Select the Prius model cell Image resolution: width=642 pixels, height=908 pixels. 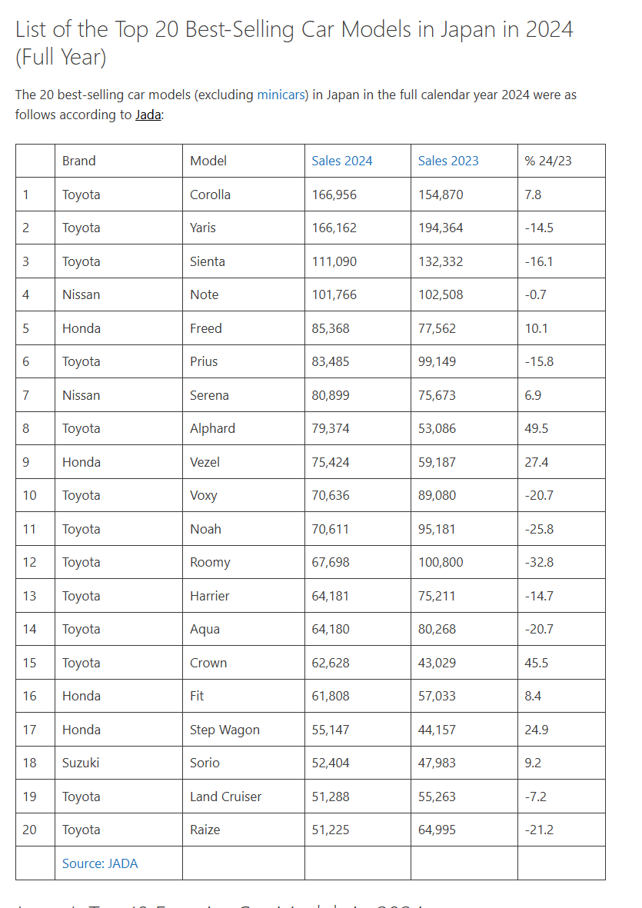[x=244, y=361]
